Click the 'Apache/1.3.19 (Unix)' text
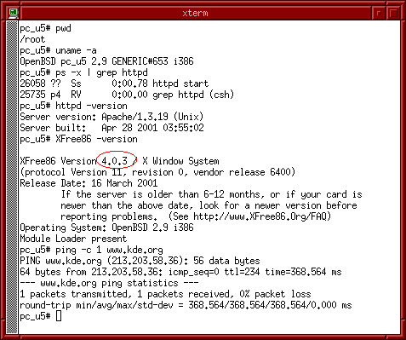Viewport: 406px width, 340px height. [152, 117]
